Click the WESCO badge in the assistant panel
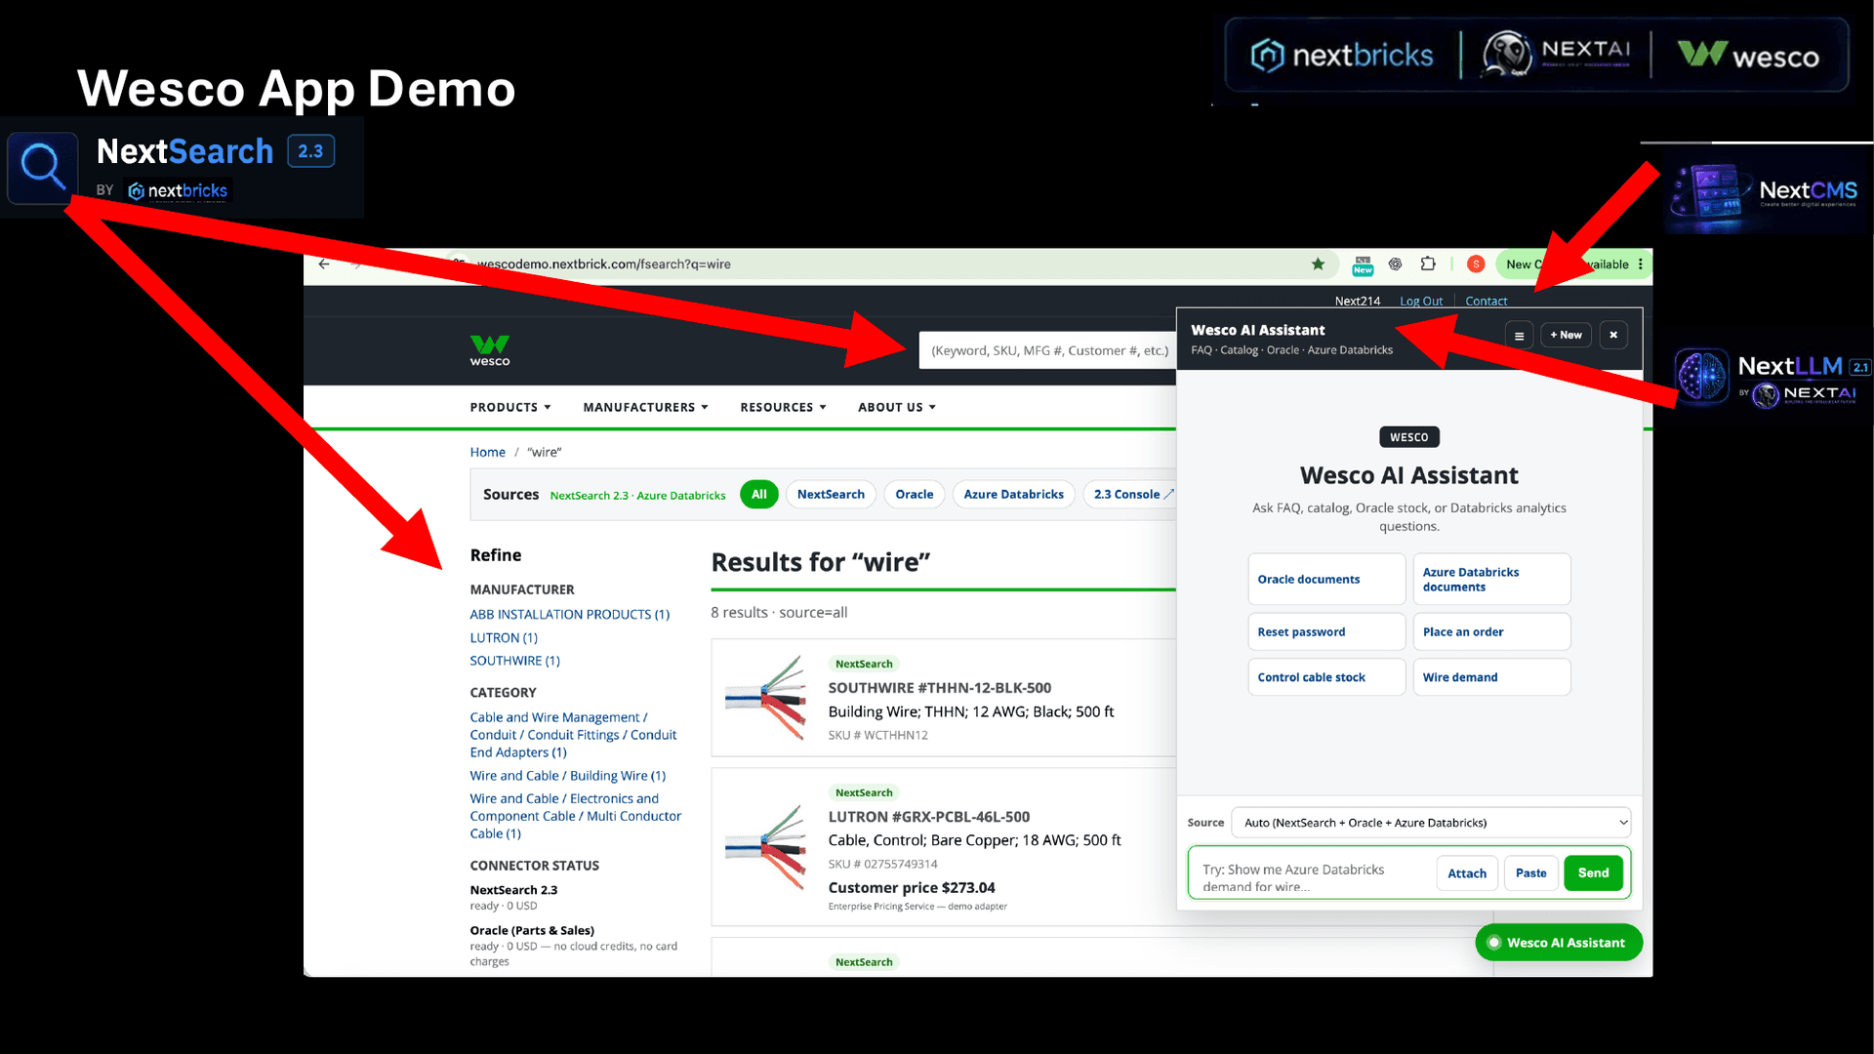1874x1054 pixels. 1408,437
